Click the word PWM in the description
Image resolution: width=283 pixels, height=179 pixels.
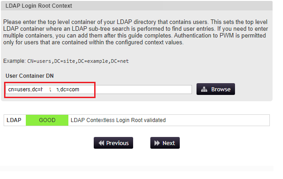click(x=227, y=36)
